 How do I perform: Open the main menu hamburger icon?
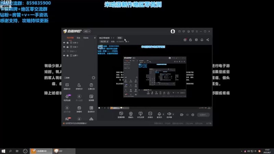pos(197,31)
